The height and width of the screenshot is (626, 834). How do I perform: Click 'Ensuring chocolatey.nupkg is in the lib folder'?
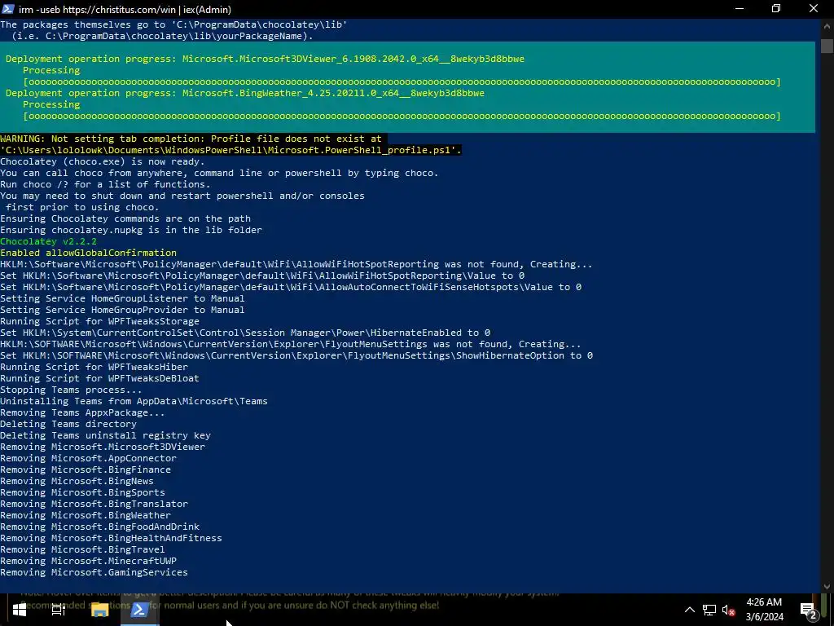(x=131, y=230)
